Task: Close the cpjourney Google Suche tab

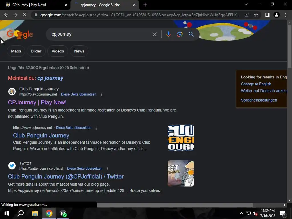Action: coord(134,5)
